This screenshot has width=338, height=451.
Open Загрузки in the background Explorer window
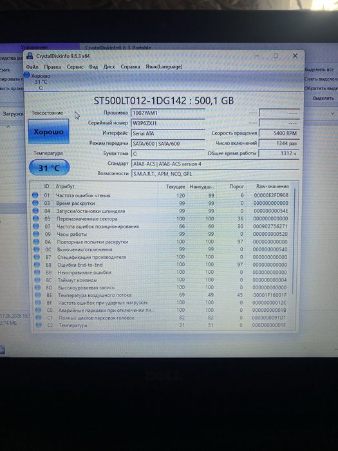pos(13,114)
